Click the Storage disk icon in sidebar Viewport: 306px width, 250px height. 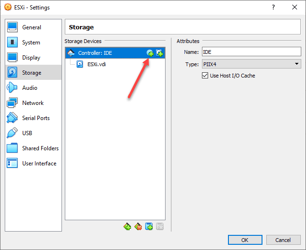(x=12, y=72)
